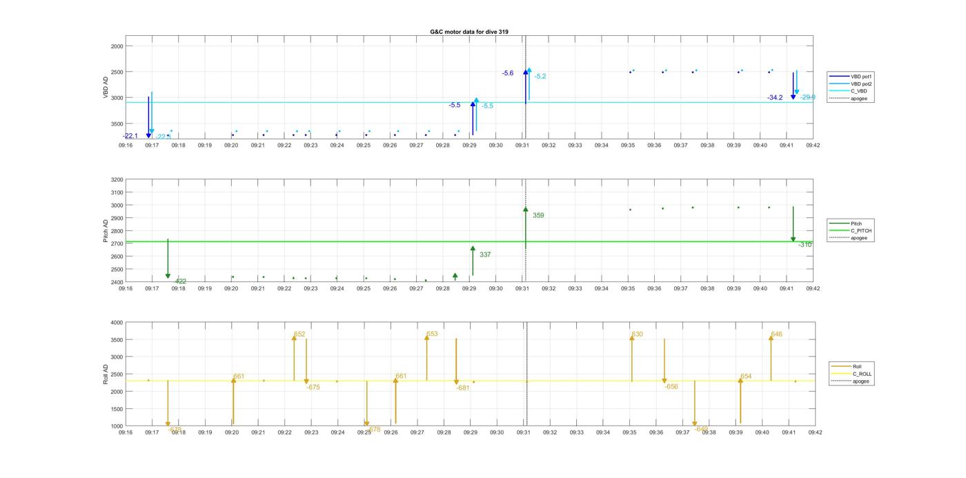Click the '646' roll data label
The height and width of the screenshot is (478, 966).
point(776,334)
